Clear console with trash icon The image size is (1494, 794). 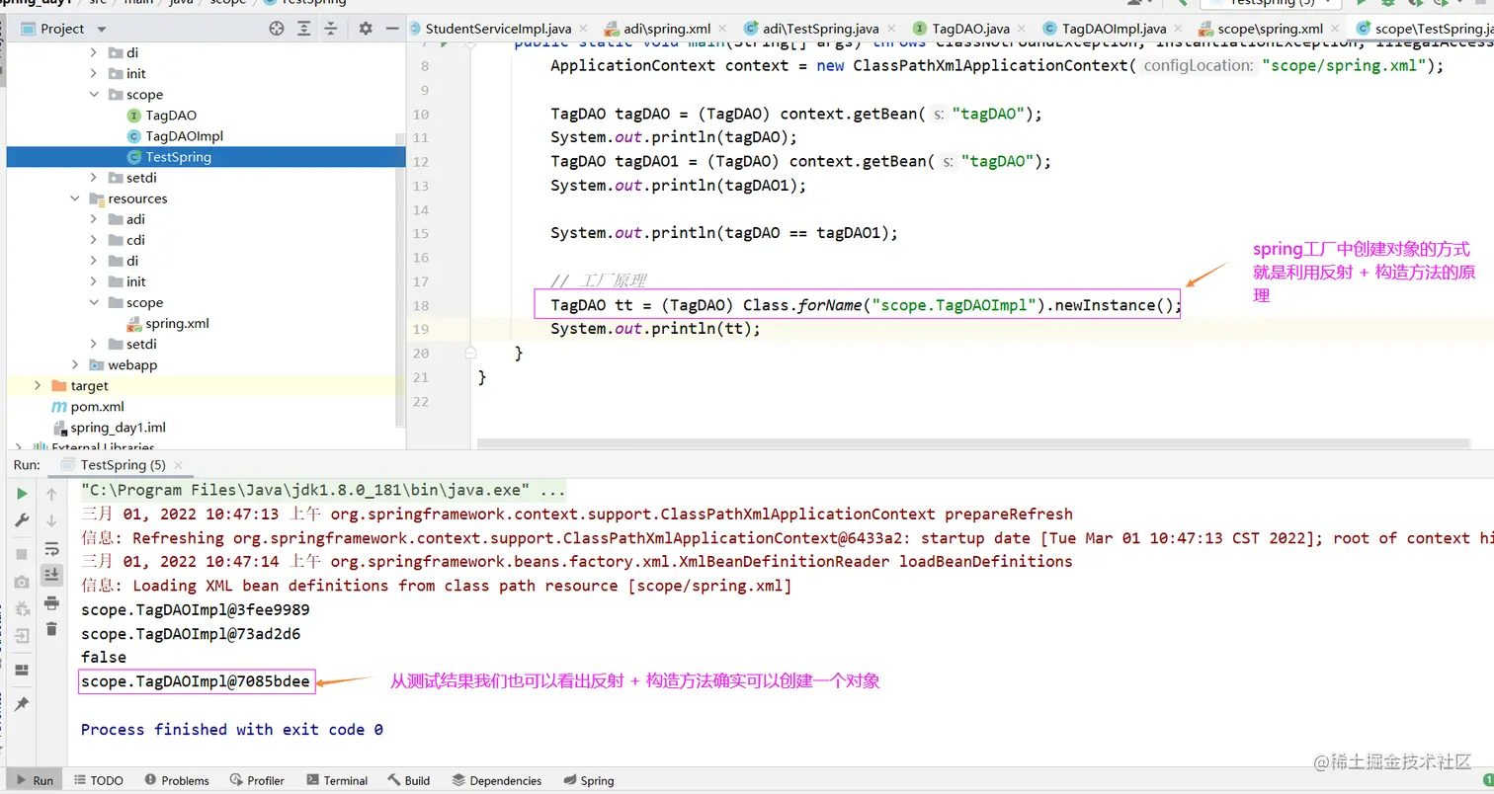point(51,629)
